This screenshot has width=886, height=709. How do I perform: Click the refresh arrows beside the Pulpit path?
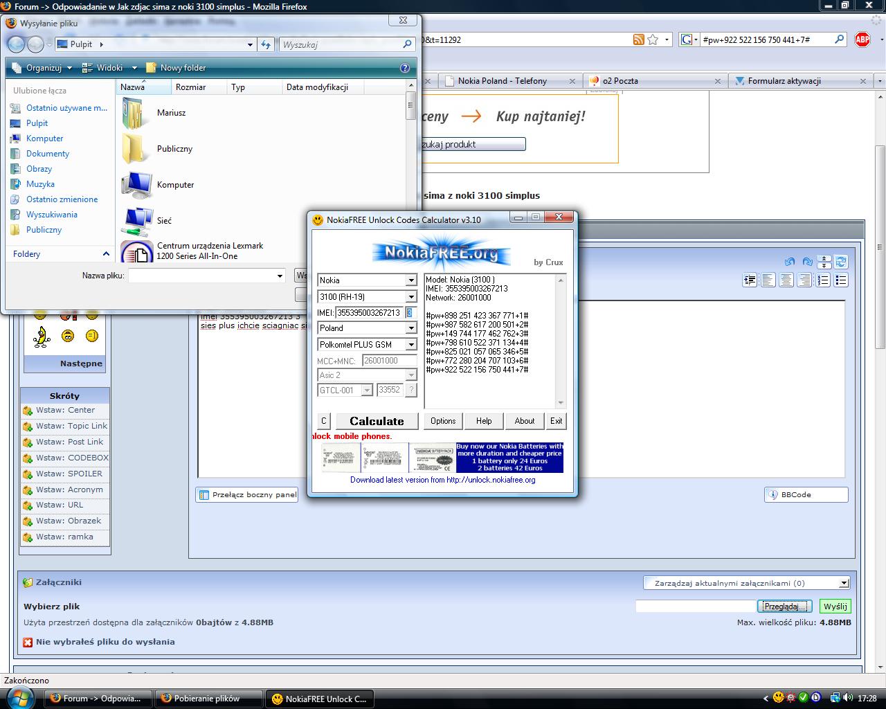click(x=266, y=44)
